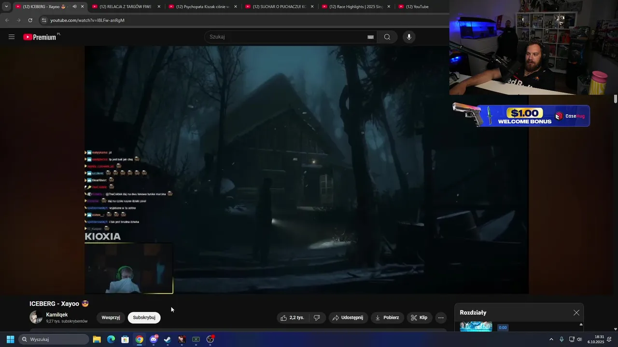Screen dimensions: 618x347
Task: Open File Explorer from taskbar
Action: point(97,339)
